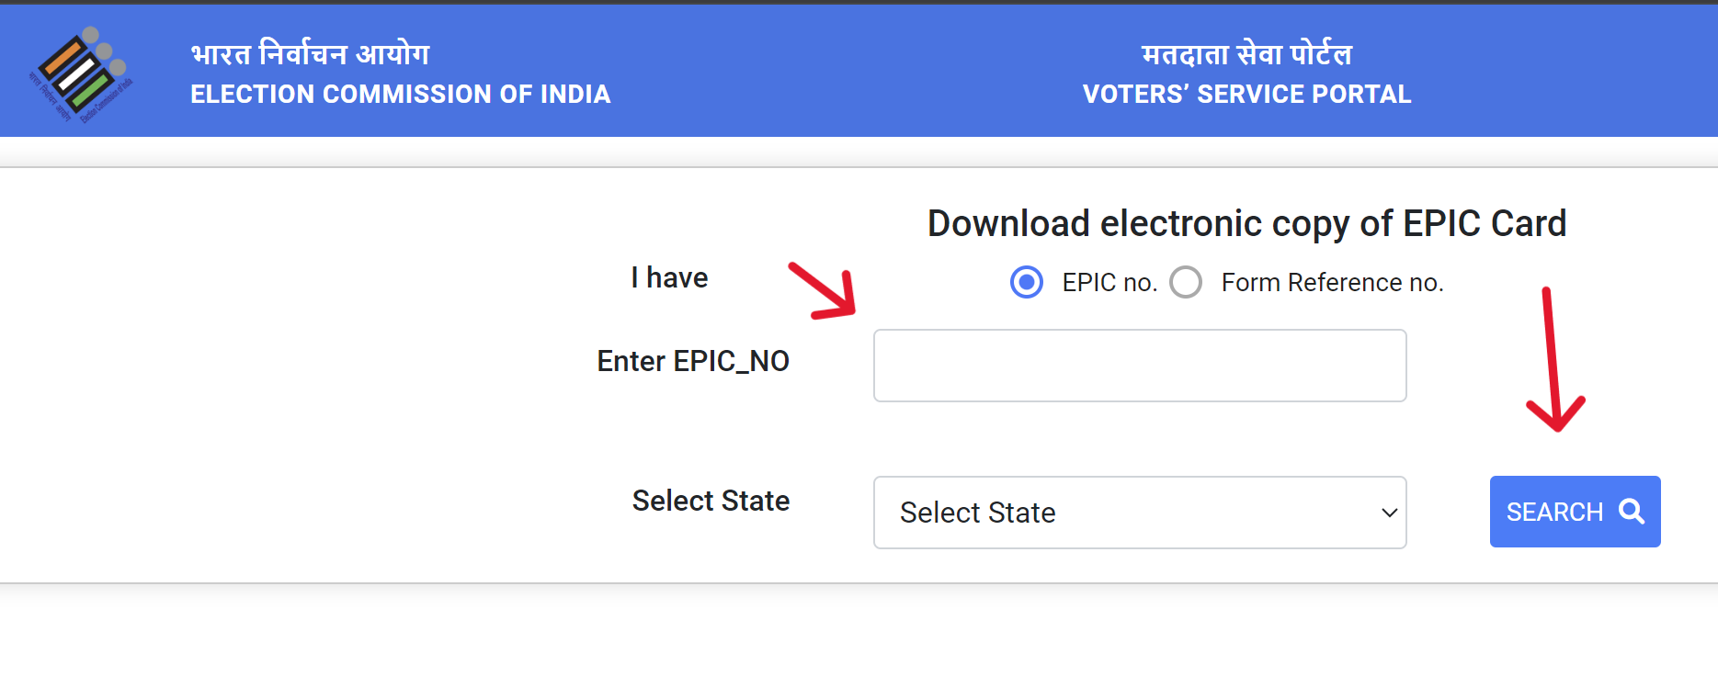Click the Select State label text

(710, 501)
